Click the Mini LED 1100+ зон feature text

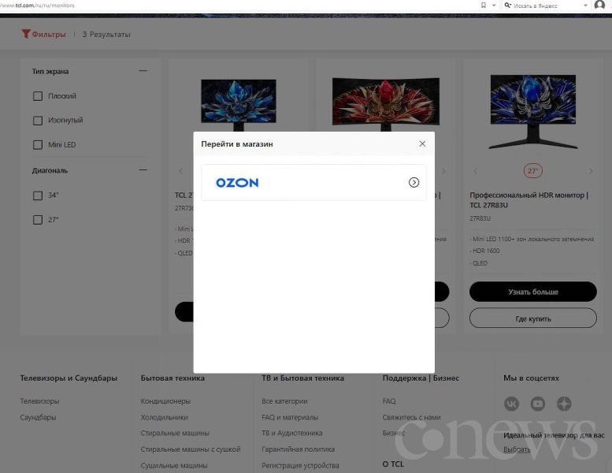(x=532, y=239)
